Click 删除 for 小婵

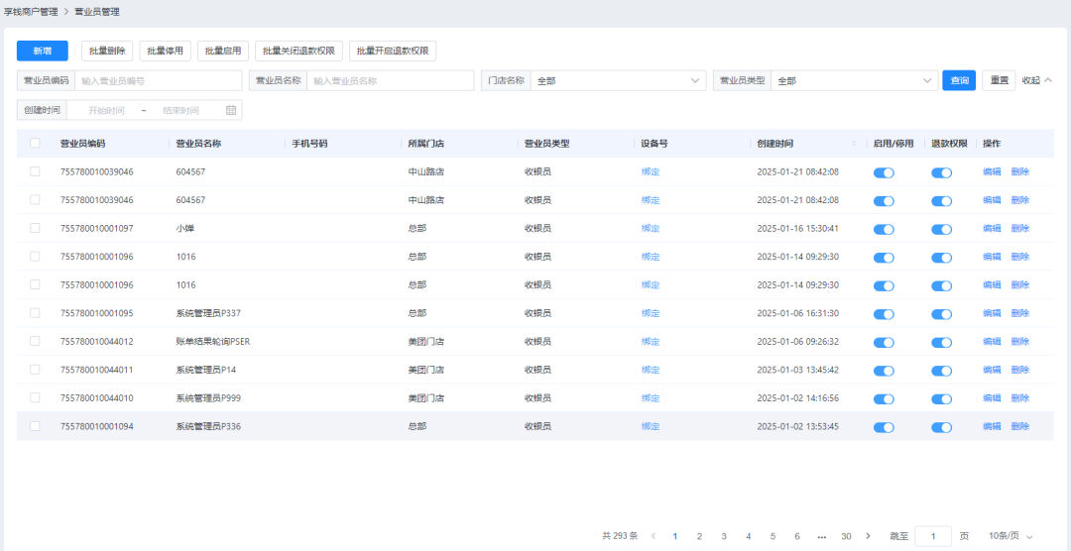tap(1019, 228)
